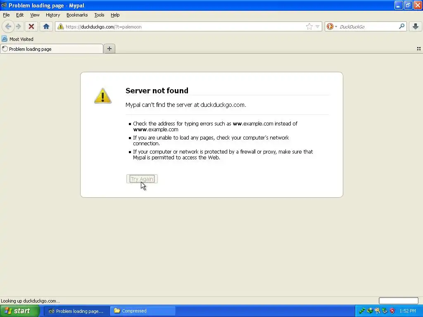423x317 pixels.
Task: Click the warning identity icon in address bar
Action: coord(60,26)
